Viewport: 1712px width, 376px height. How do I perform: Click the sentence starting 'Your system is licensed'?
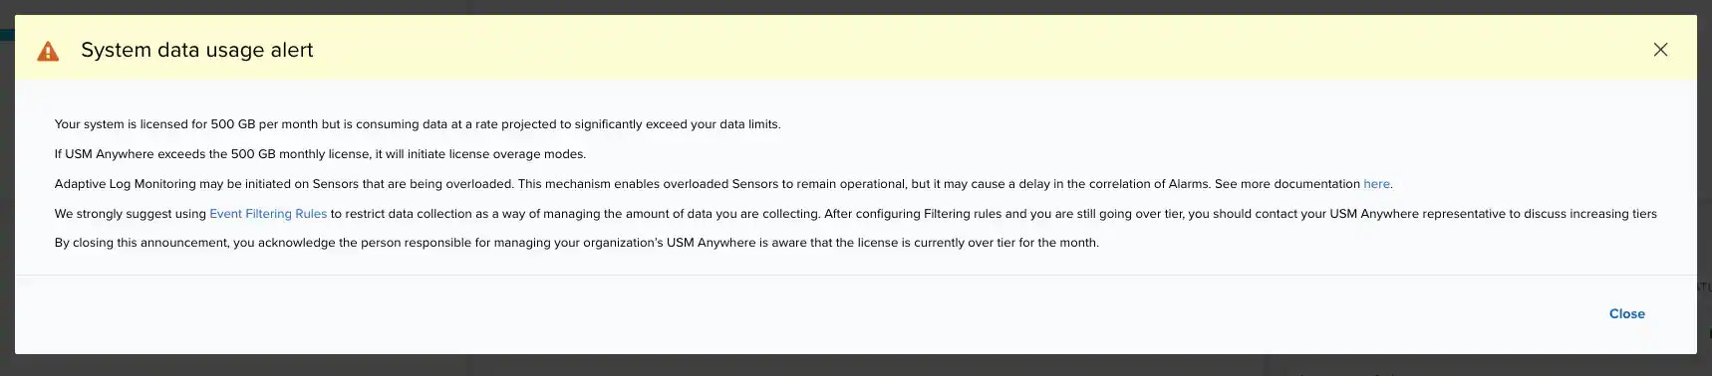point(418,124)
